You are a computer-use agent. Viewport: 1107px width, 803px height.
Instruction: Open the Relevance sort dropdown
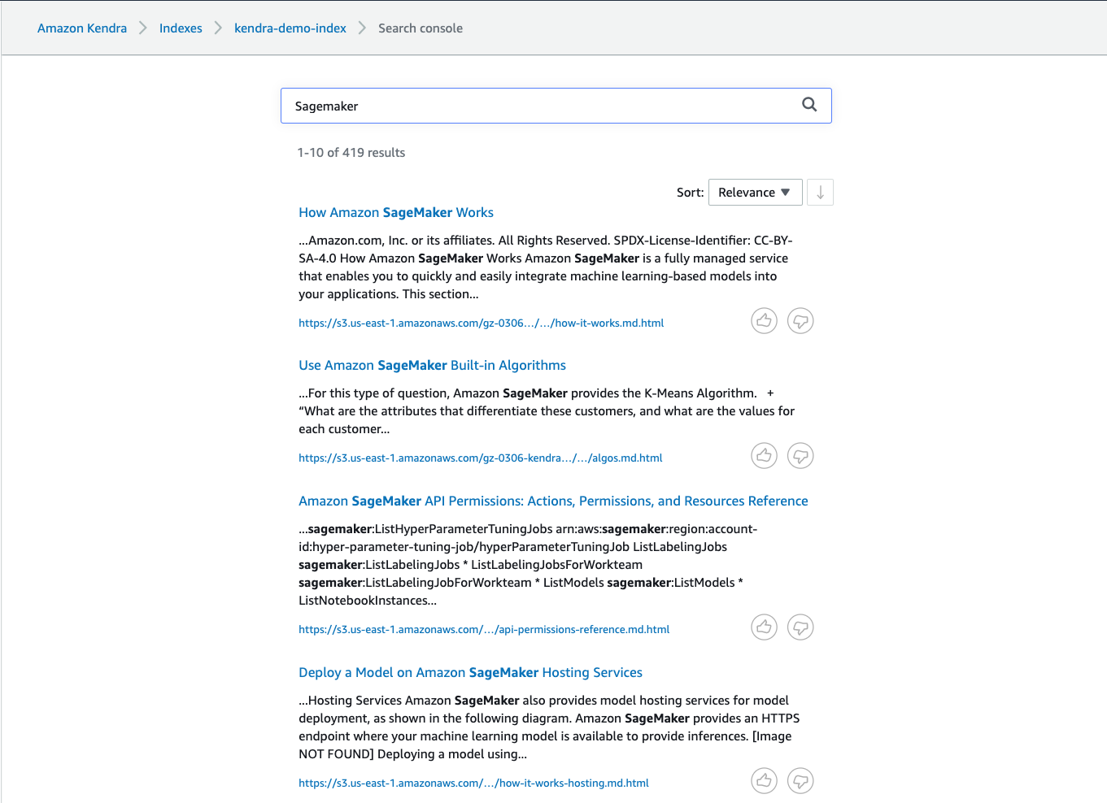(755, 193)
